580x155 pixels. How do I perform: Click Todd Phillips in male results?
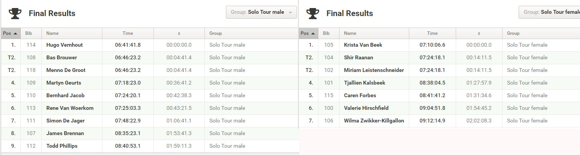click(62, 146)
